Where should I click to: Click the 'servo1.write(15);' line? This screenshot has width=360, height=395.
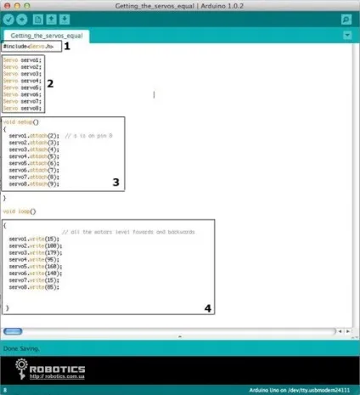point(34,239)
